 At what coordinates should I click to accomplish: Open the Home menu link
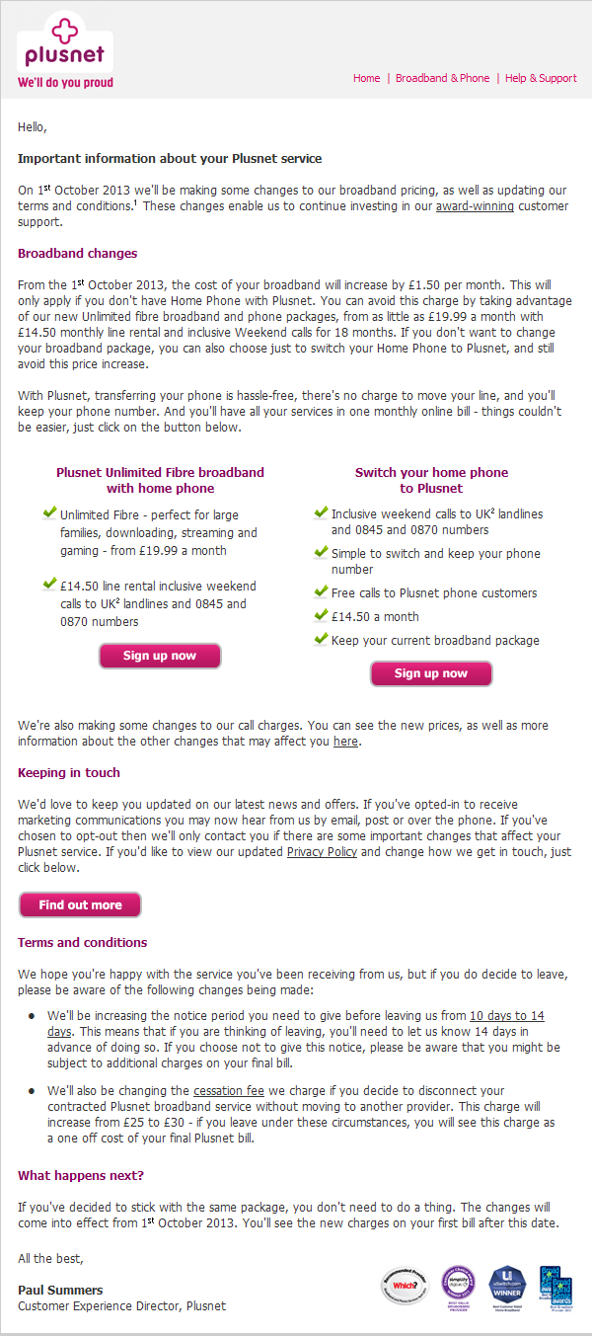click(366, 78)
